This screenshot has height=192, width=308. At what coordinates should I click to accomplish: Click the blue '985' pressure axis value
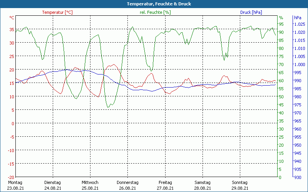point(298,89)
